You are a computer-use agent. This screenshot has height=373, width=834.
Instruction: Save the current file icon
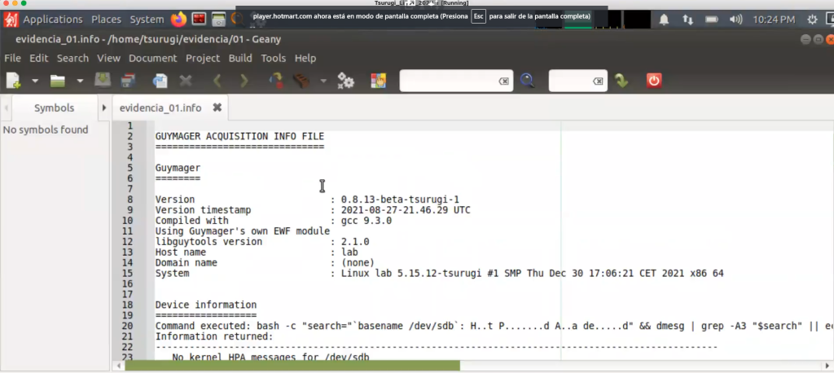[102, 81]
